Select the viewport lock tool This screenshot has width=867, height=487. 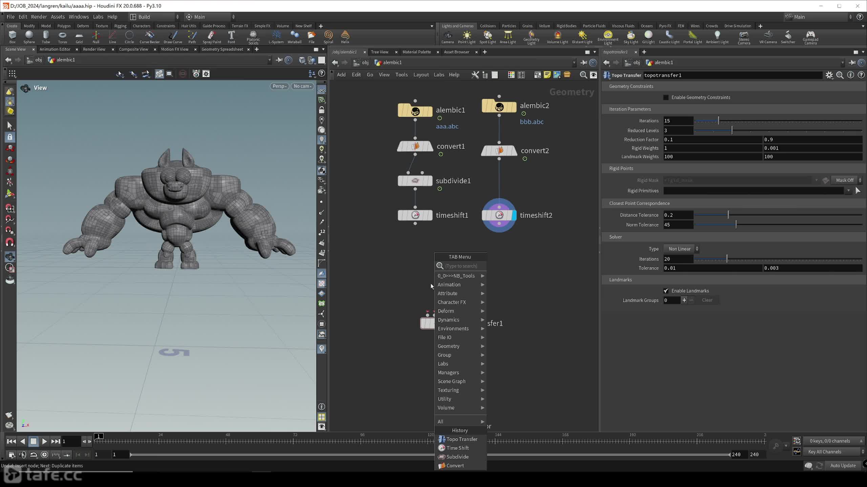[10, 137]
